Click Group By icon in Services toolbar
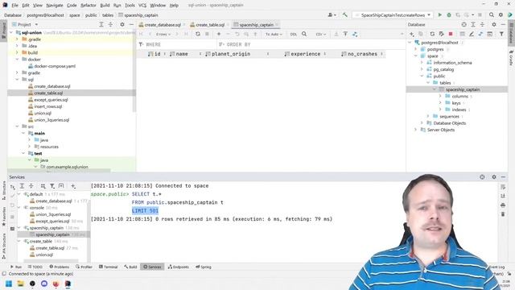Screen dimensions: 515x290 point(43,186)
